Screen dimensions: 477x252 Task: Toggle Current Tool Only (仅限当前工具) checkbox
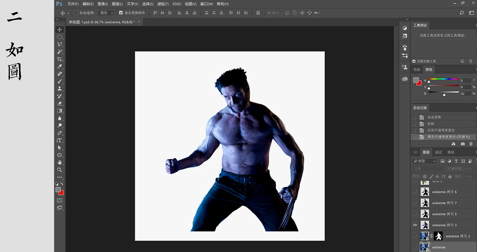pyautogui.click(x=414, y=61)
